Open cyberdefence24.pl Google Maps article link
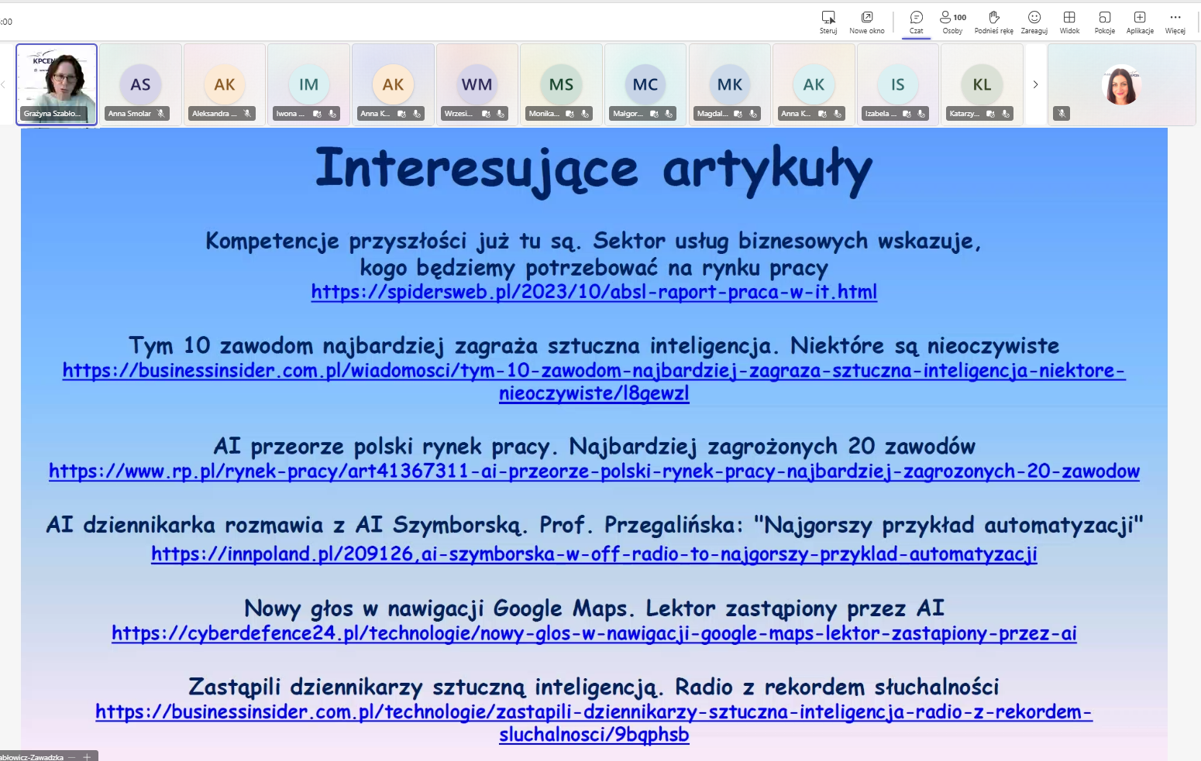 click(594, 633)
